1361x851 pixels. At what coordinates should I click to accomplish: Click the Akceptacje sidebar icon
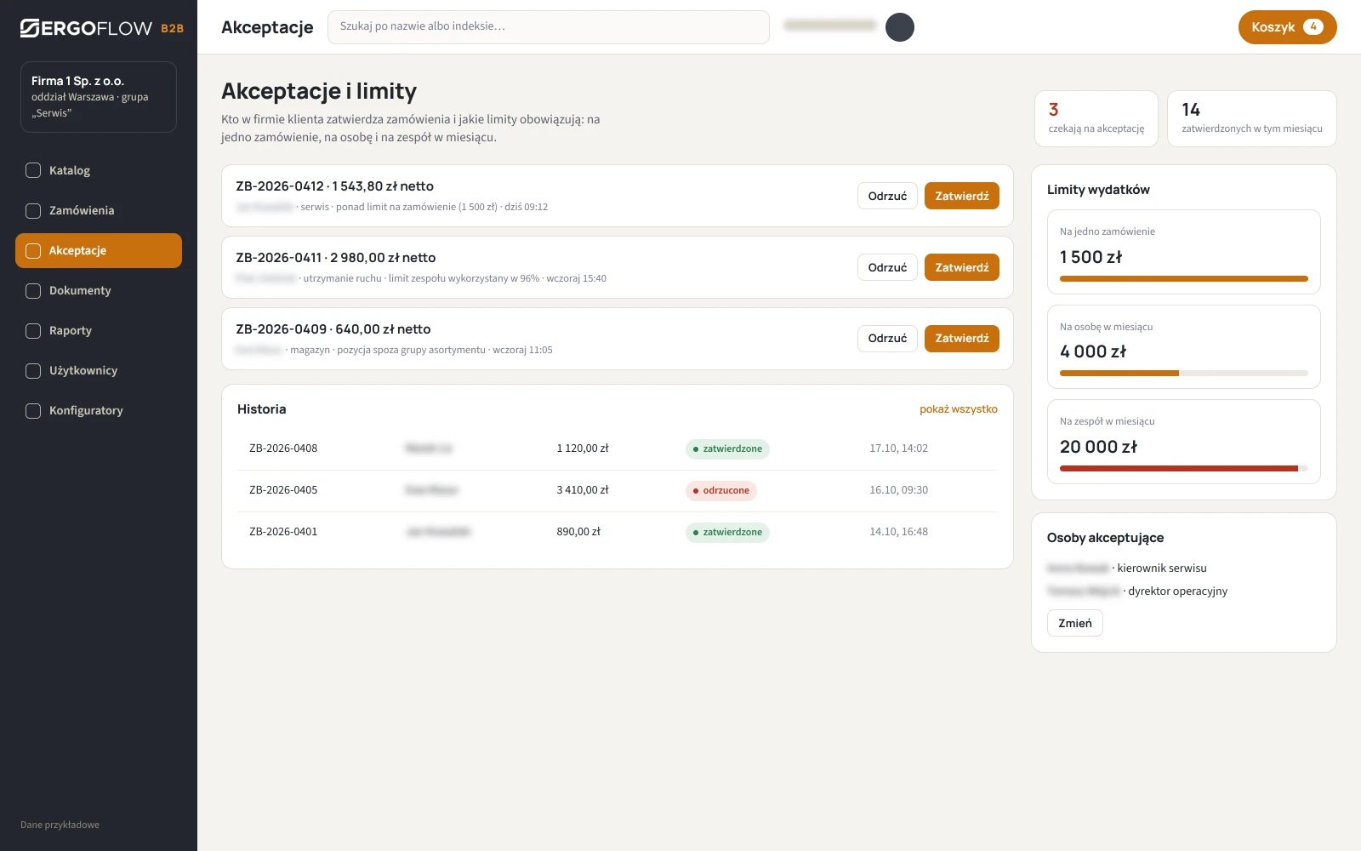33,250
